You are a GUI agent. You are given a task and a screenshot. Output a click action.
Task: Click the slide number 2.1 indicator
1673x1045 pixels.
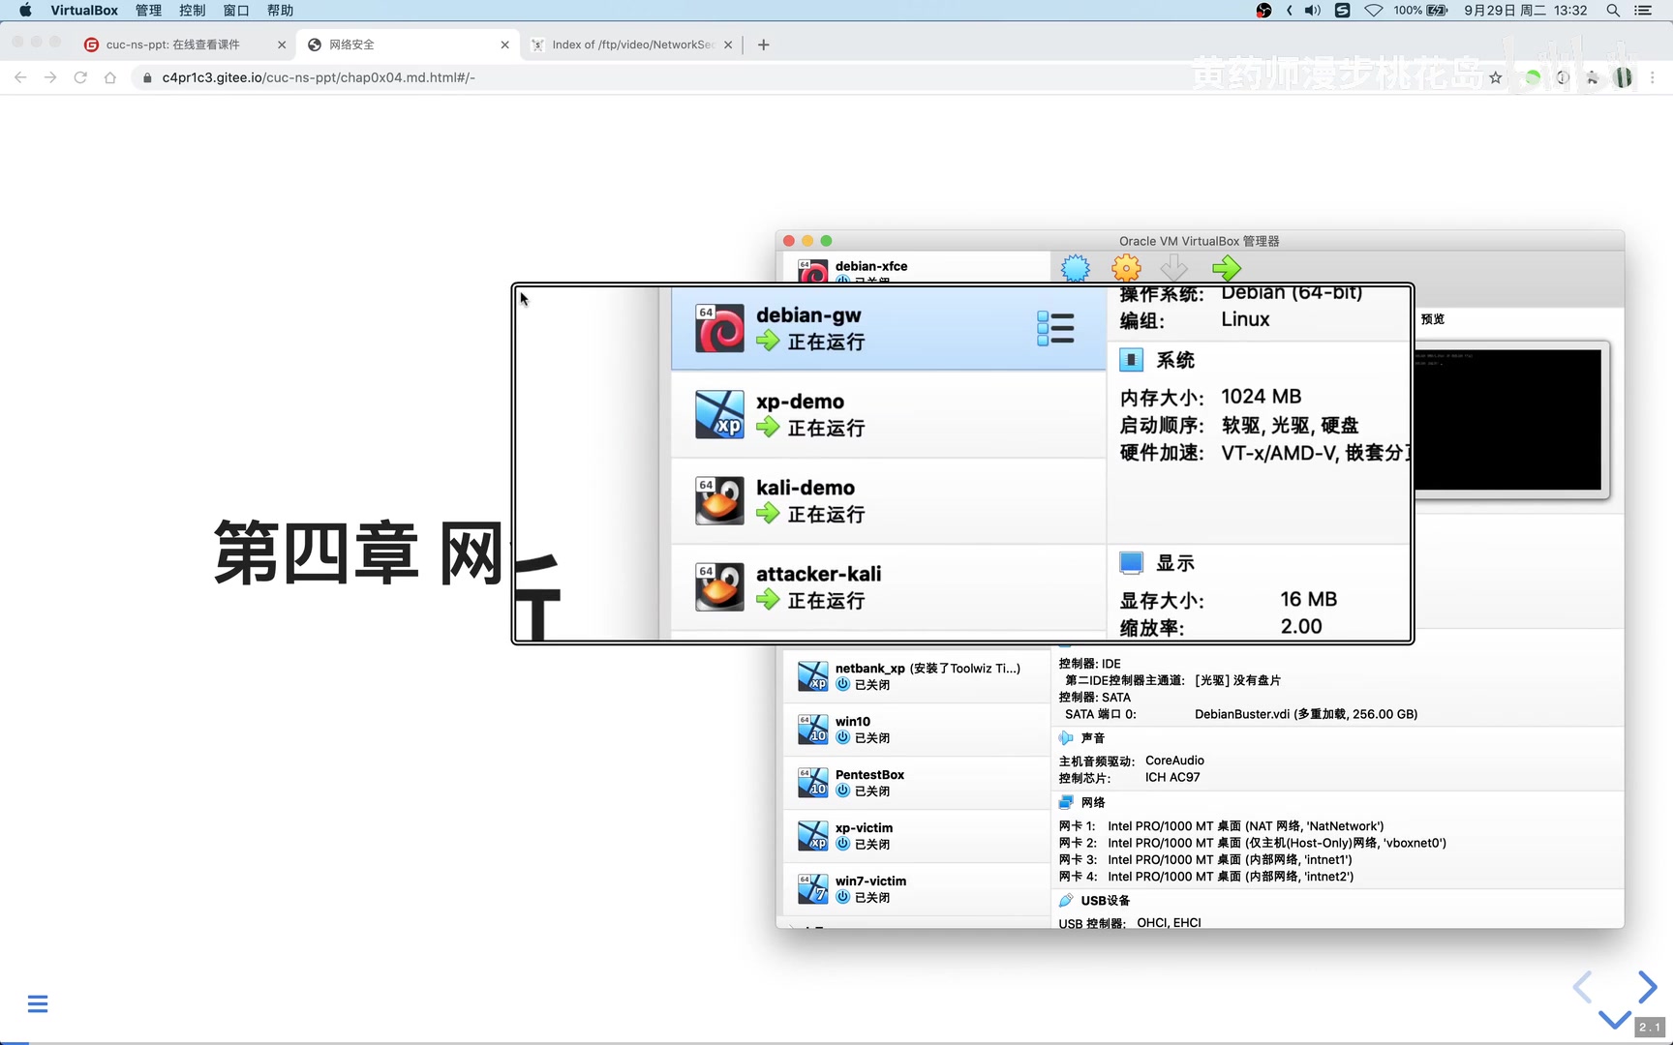[x=1650, y=1027]
